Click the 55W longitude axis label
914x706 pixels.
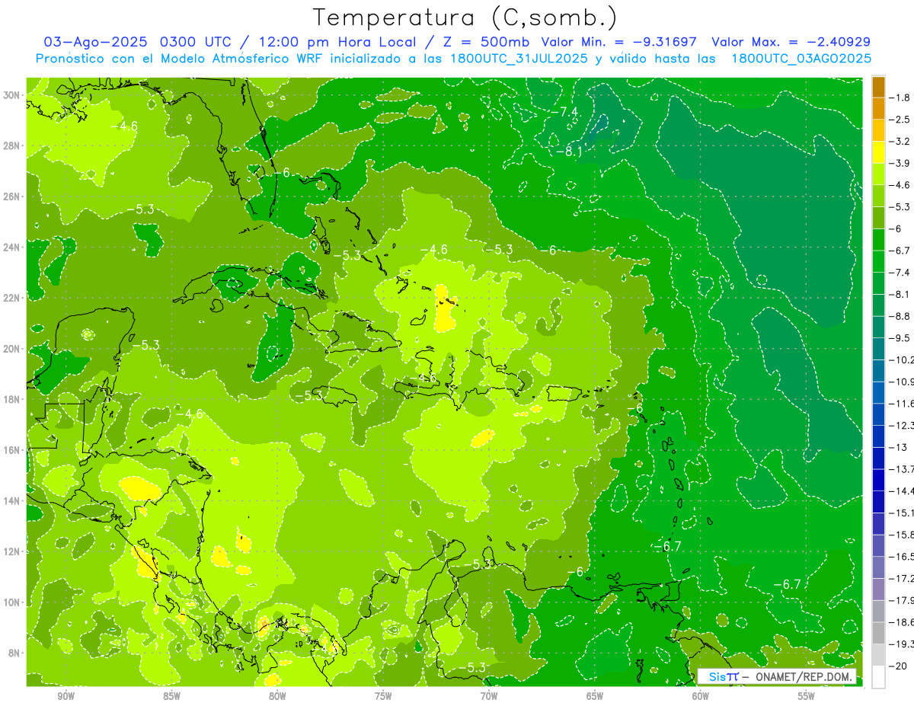tap(807, 696)
